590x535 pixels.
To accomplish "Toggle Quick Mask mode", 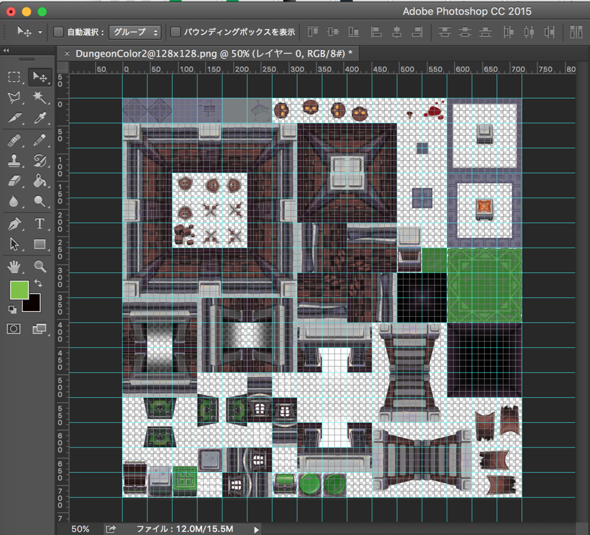I will pyautogui.click(x=14, y=329).
